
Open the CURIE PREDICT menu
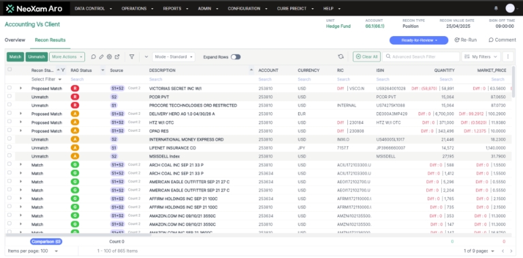(x=296, y=9)
